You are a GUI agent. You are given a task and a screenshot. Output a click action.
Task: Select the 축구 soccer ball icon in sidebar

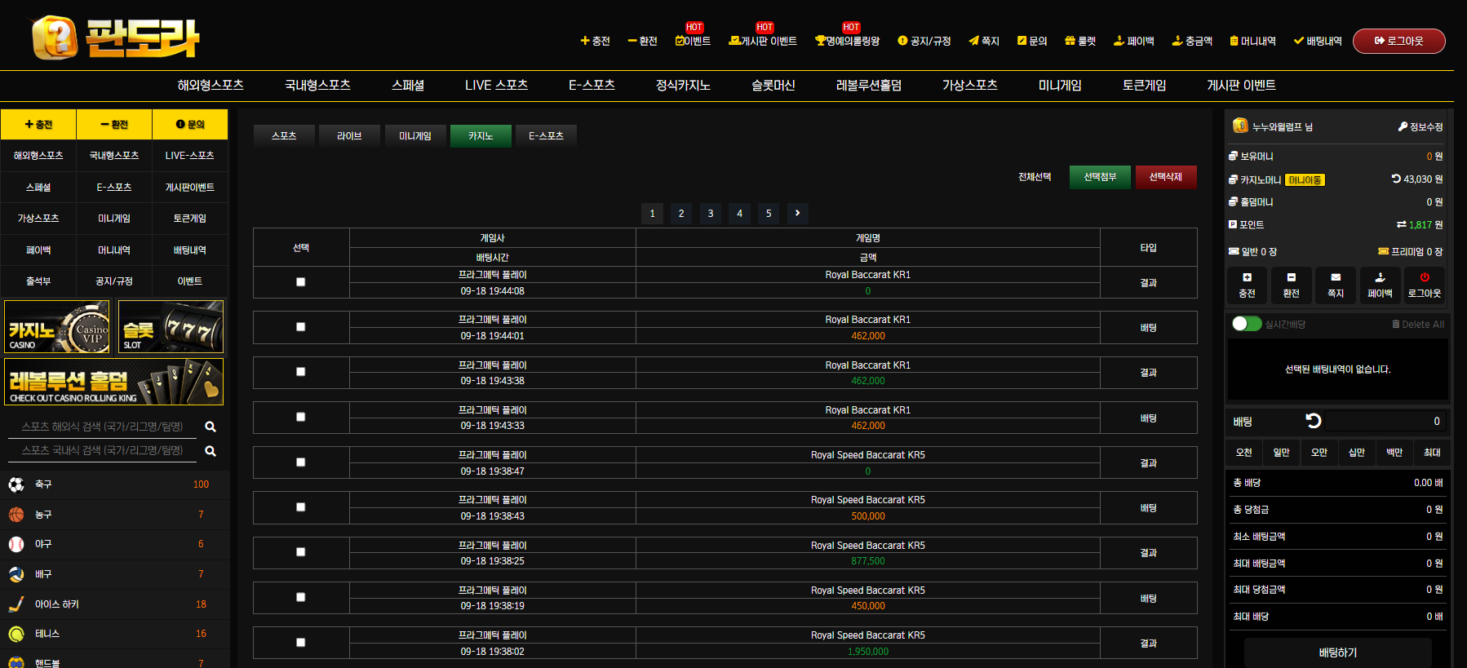(x=16, y=484)
